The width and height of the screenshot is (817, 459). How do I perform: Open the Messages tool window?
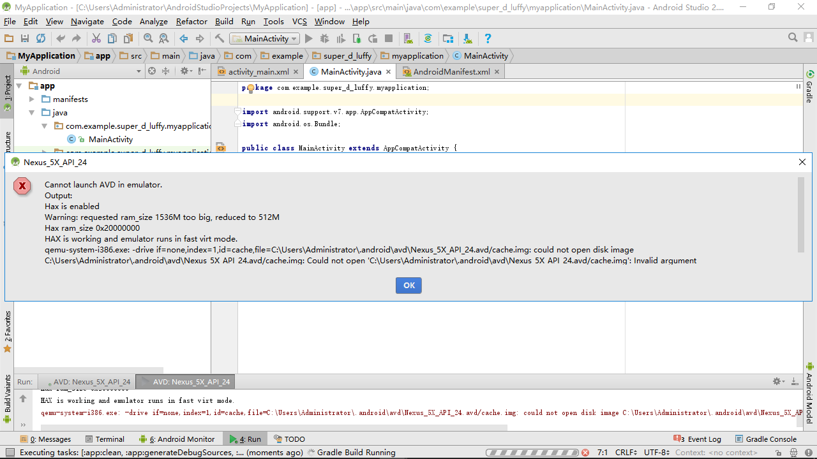45,439
